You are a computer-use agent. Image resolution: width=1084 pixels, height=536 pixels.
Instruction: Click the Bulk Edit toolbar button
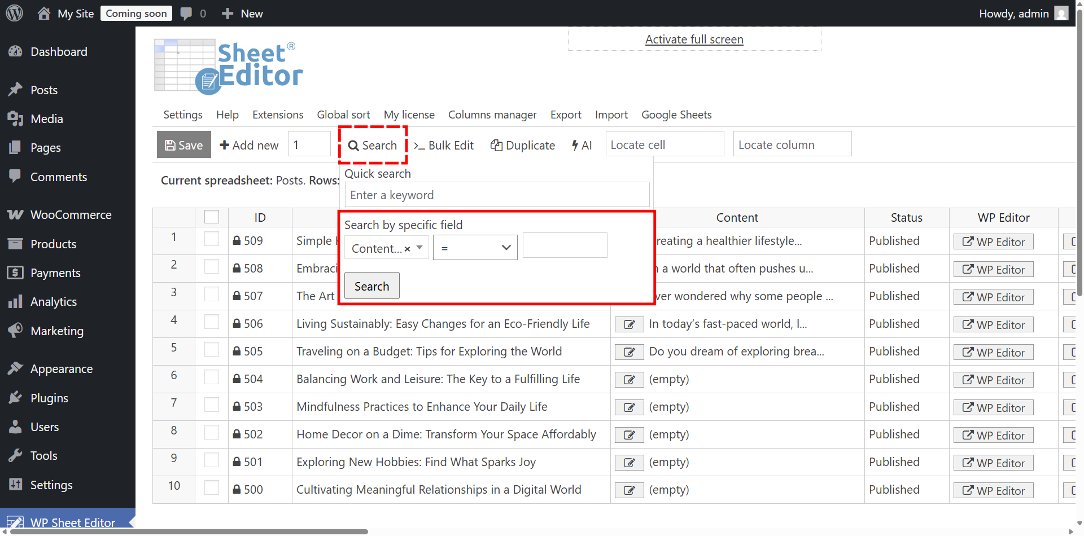(x=444, y=145)
